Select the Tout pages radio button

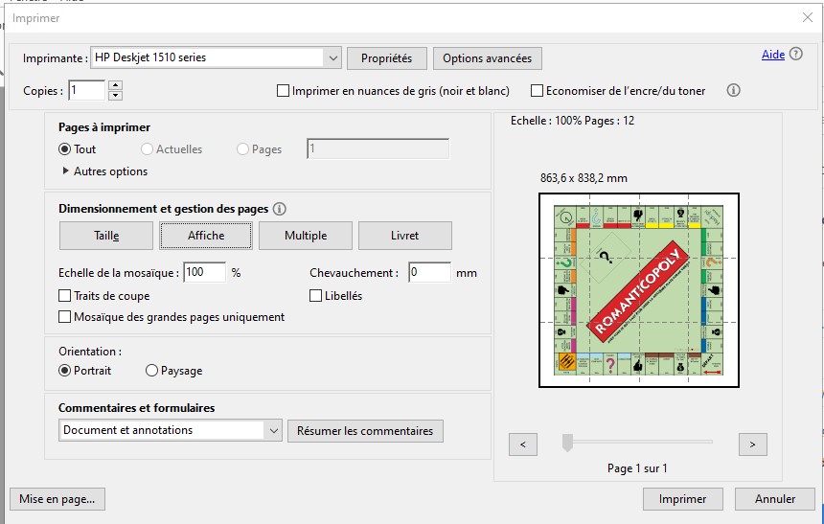[x=64, y=149]
